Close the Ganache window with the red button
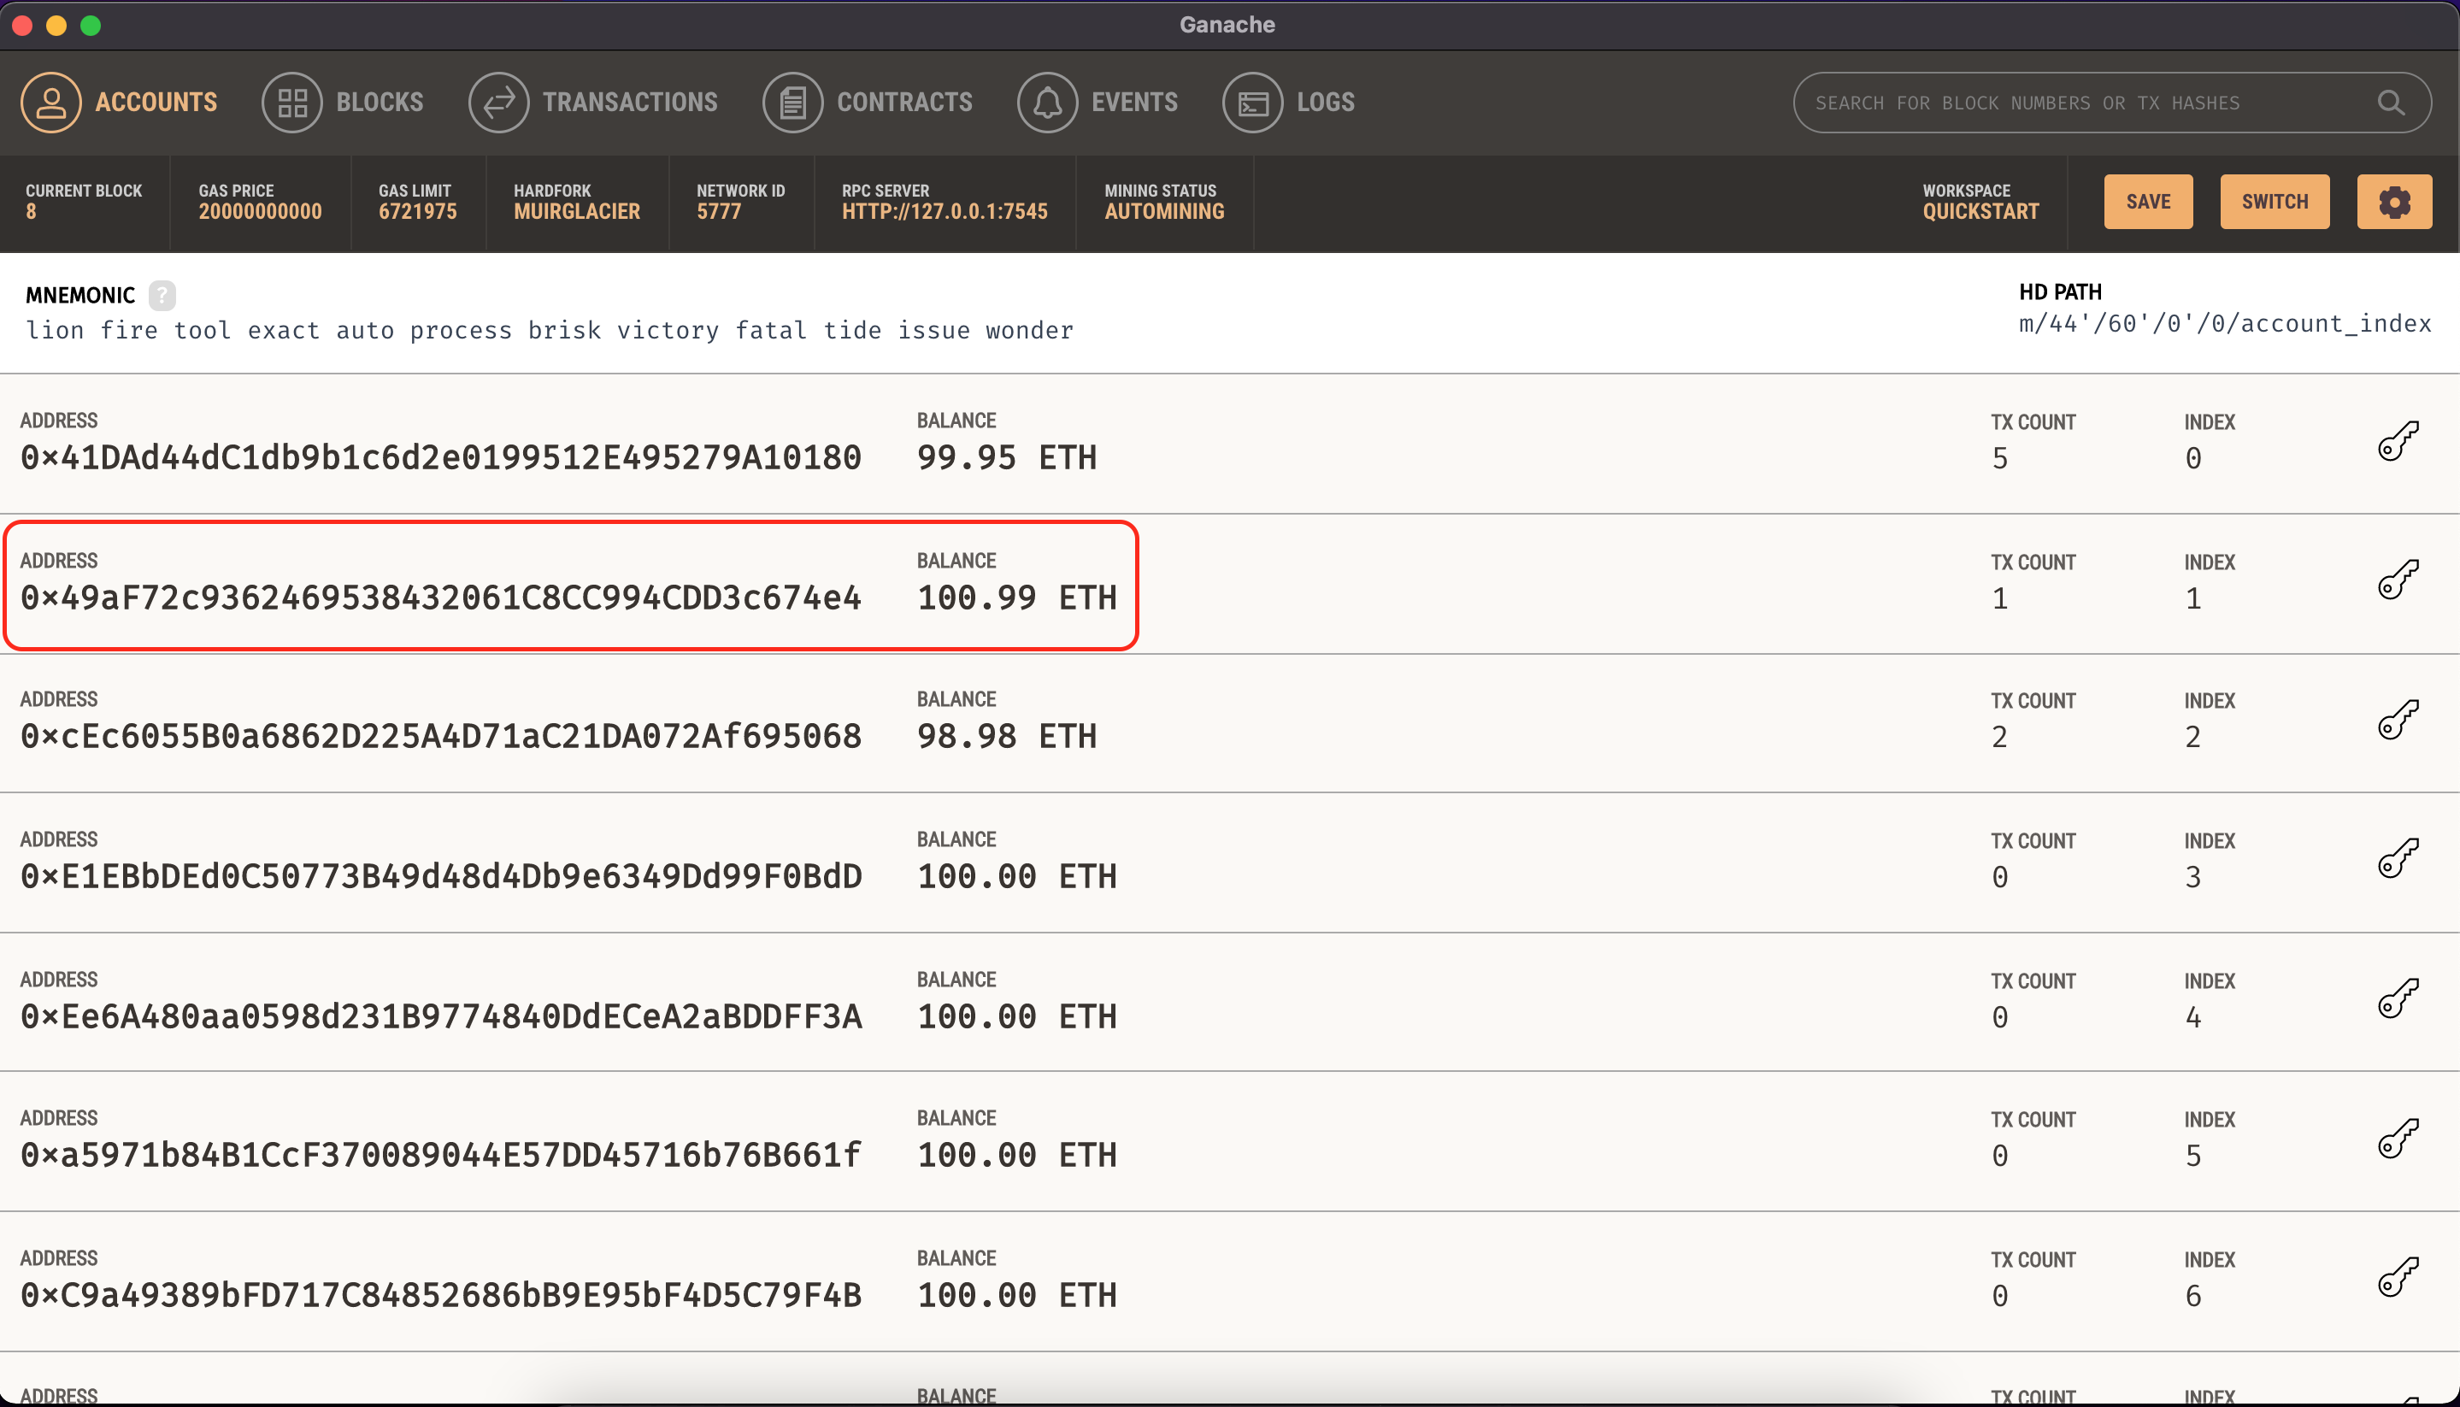Image resolution: width=2460 pixels, height=1407 pixels. pos(23,25)
